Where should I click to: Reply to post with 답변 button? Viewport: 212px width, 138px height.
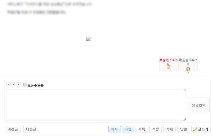(x=184, y=129)
